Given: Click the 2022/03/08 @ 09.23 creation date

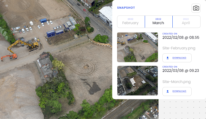Looking at the screenshot, I should click(181, 71).
